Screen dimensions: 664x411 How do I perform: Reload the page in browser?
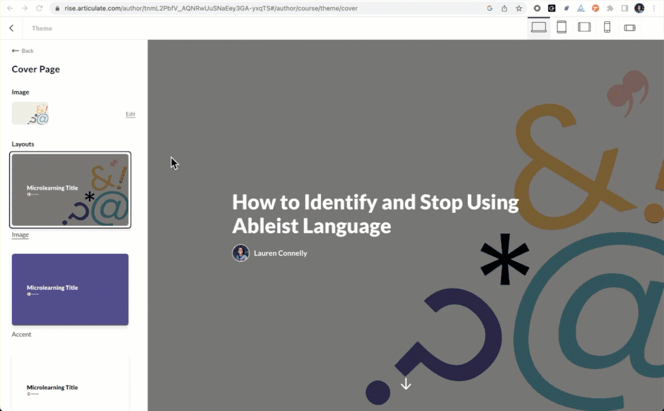[x=39, y=8]
